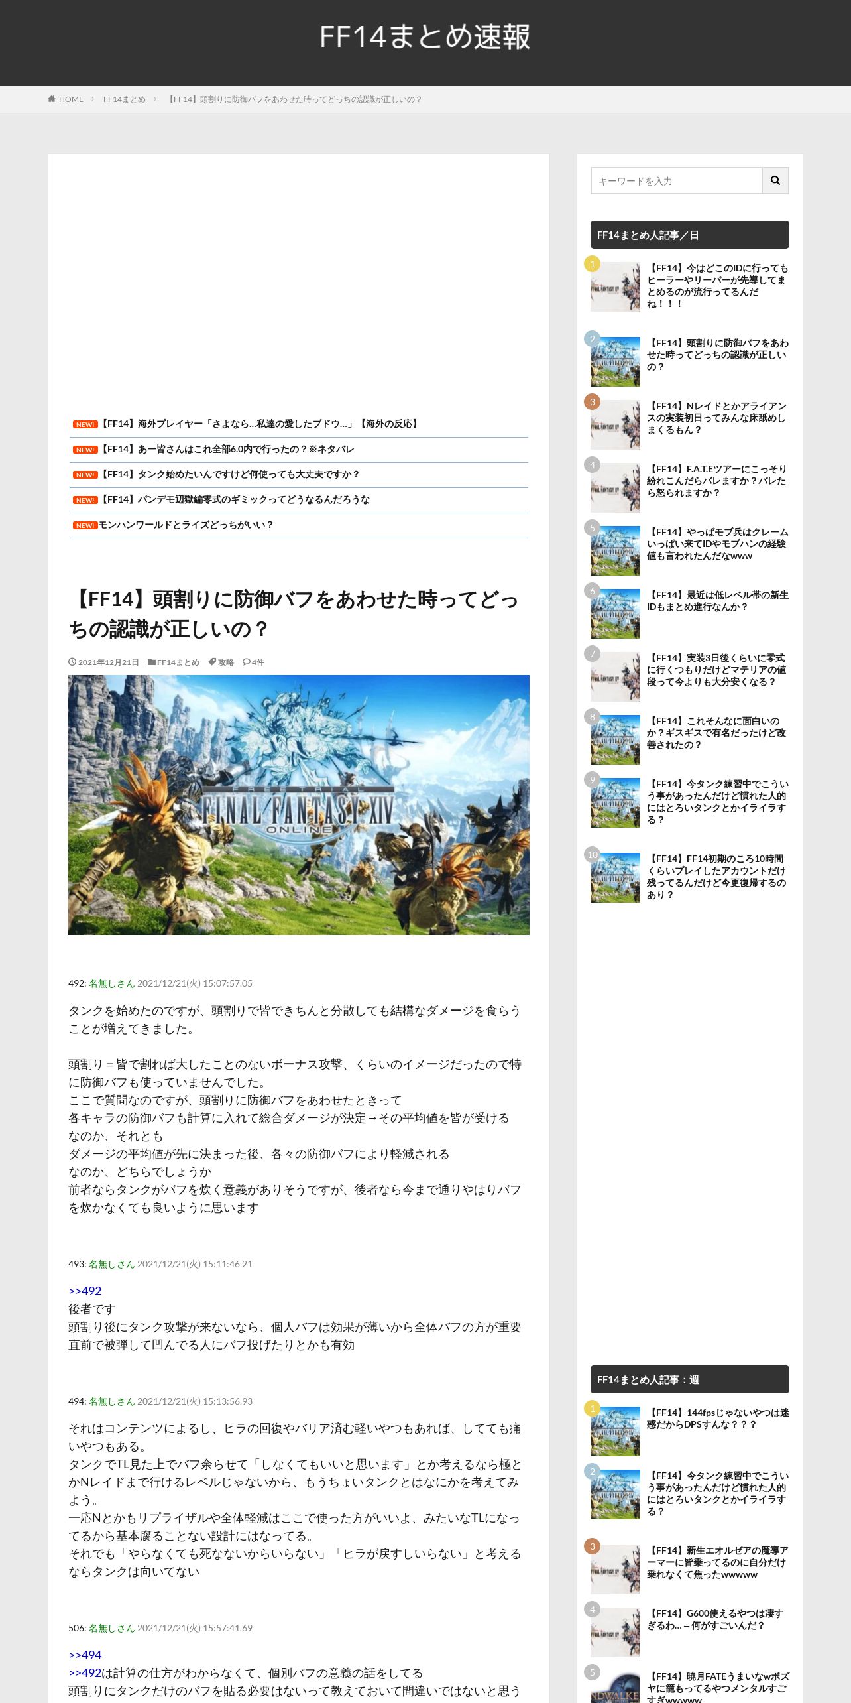Open daily rank 5 やっぱモブ兵はクレーム article
851x1703 pixels.
tap(718, 544)
